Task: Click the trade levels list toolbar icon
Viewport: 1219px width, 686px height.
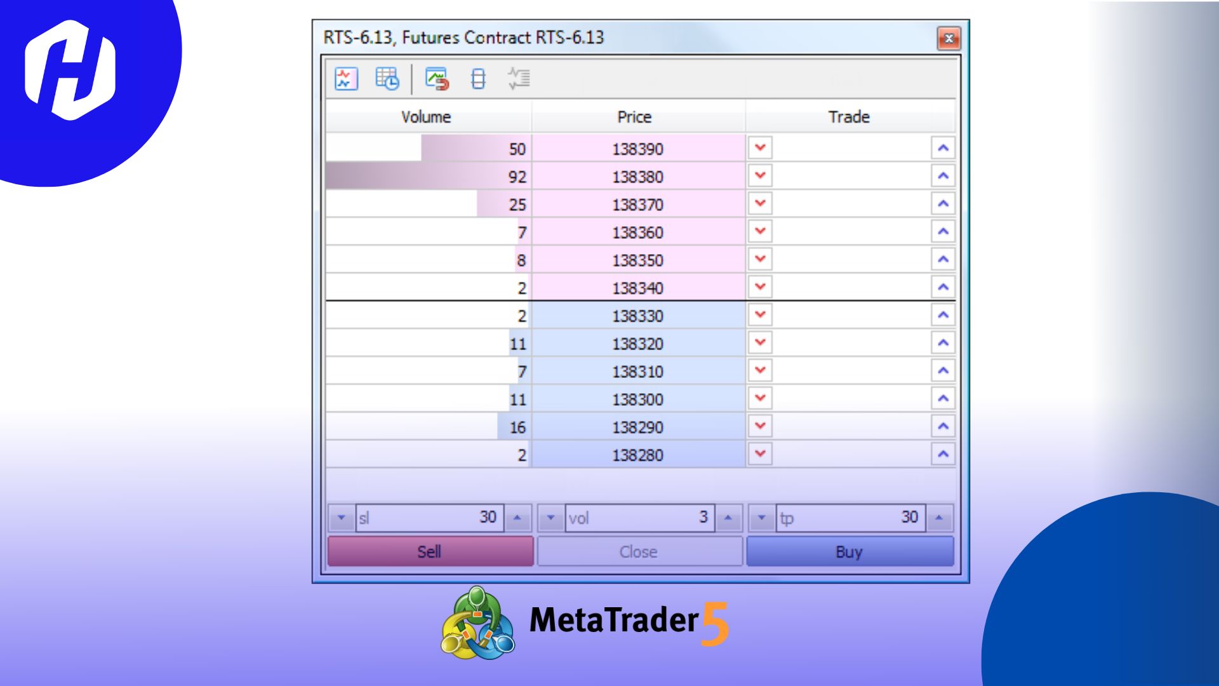Action: pos(519,78)
